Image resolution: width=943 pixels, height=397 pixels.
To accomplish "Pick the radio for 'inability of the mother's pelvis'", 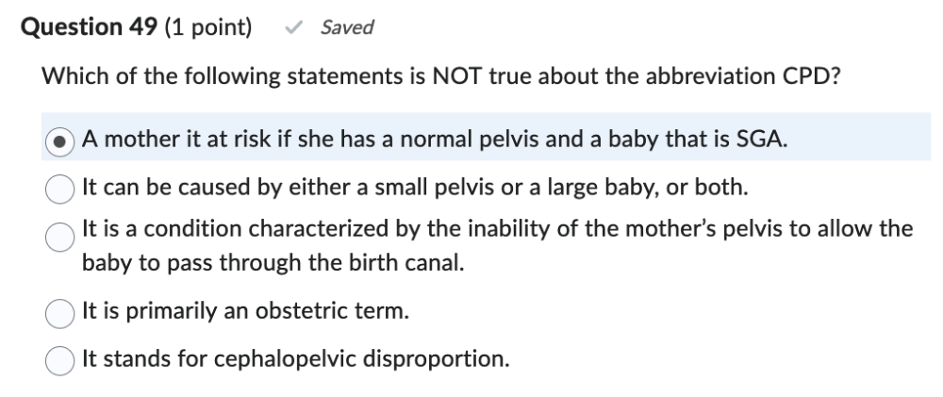I will pos(60,240).
